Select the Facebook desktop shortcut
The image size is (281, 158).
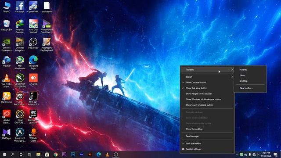click(x=20, y=7)
